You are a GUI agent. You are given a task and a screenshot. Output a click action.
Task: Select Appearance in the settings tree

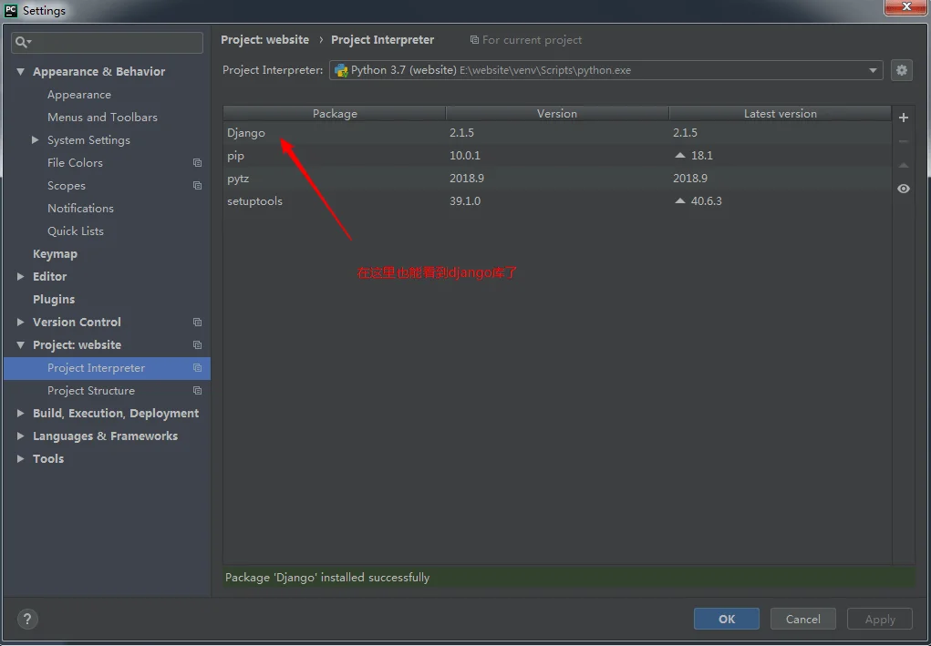click(x=79, y=95)
